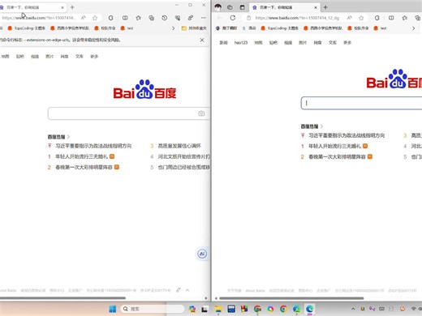Image resolution: width=422 pixels, height=316 pixels.
Task: Click the back arrow in right window
Action: 220,18
